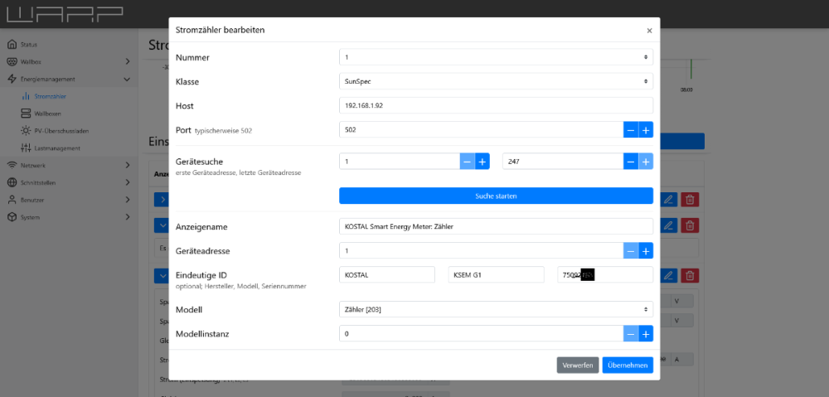Screen dimensions: 829x397
Task: Click the plus button for Port
Action: pyautogui.click(x=646, y=130)
